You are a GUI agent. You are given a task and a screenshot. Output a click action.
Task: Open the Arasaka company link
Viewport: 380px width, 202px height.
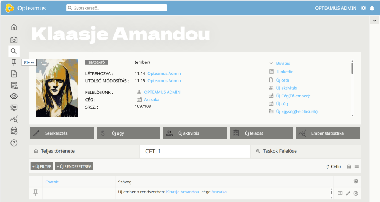click(152, 100)
